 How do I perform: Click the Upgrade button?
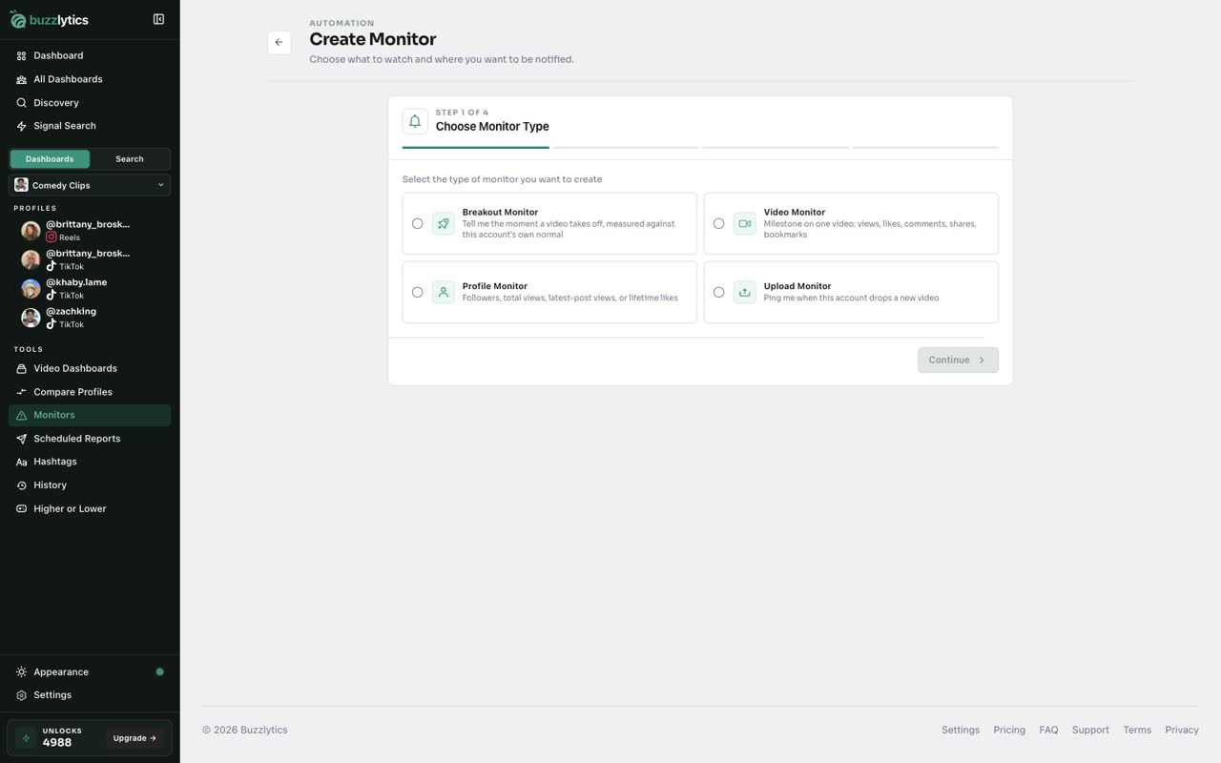[x=135, y=738]
